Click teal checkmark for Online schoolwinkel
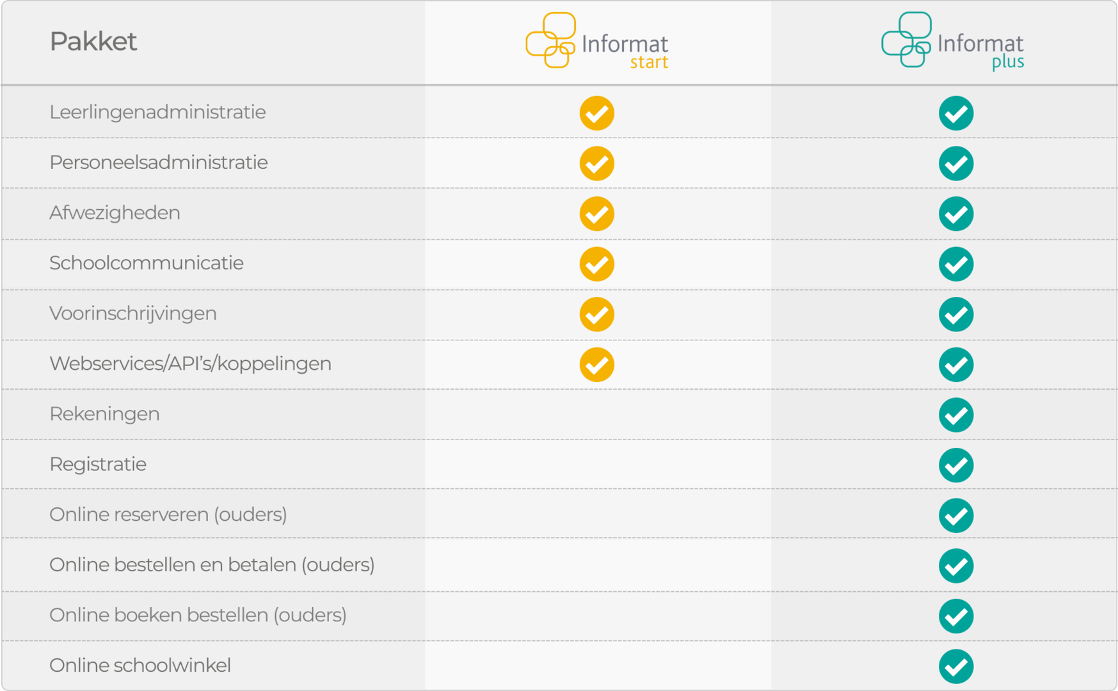The width and height of the screenshot is (1118, 691). coord(955,666)
